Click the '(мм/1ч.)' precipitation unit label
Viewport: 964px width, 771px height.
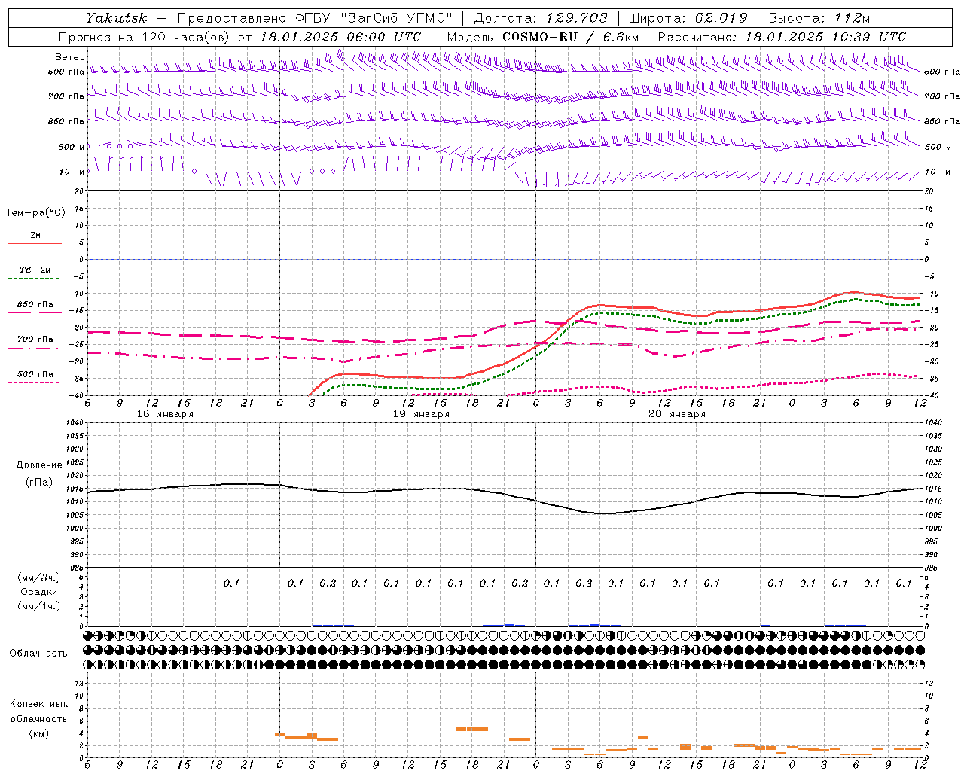click(x=38, y=606)
